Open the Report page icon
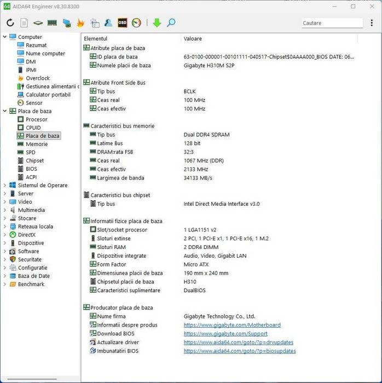The height and width of the screenshot is (383, 382). pyautogui.click(x=24, y=23)
